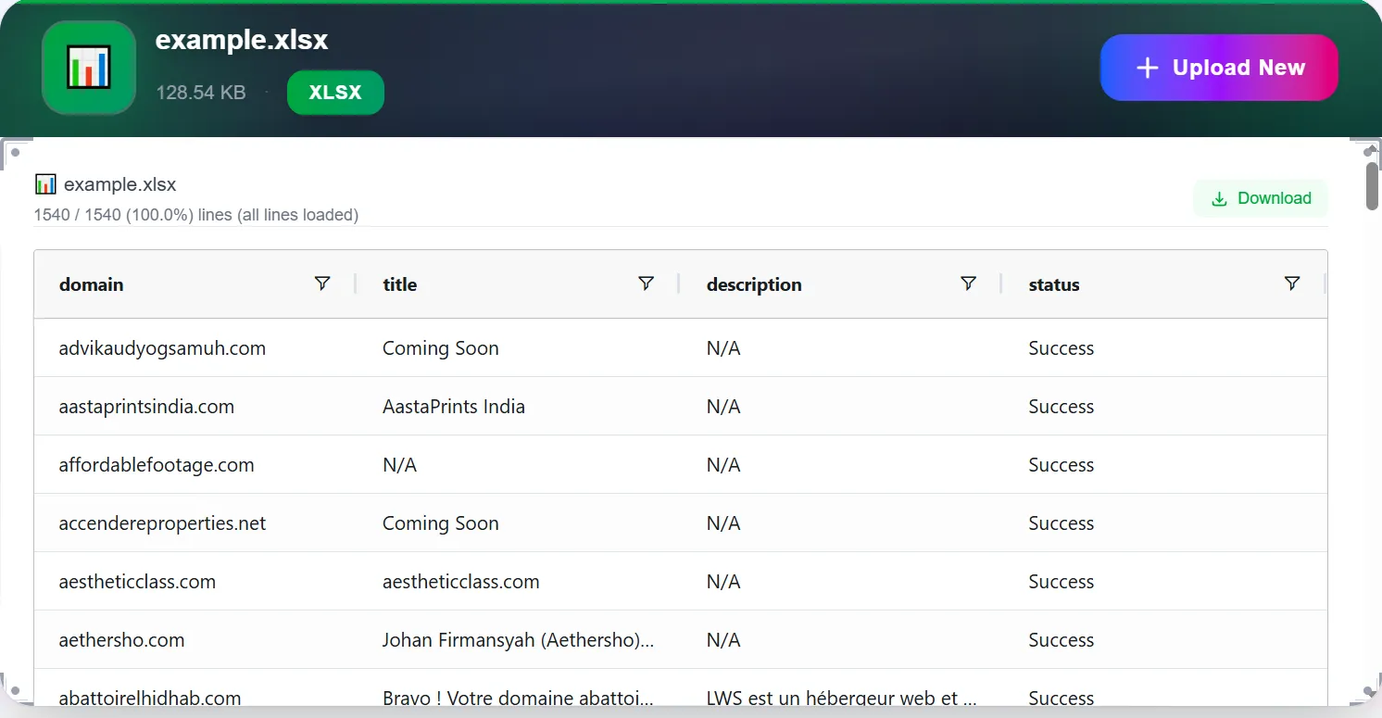Open the status column filter
The image size is (1382, 718).
coord(1292,283)
